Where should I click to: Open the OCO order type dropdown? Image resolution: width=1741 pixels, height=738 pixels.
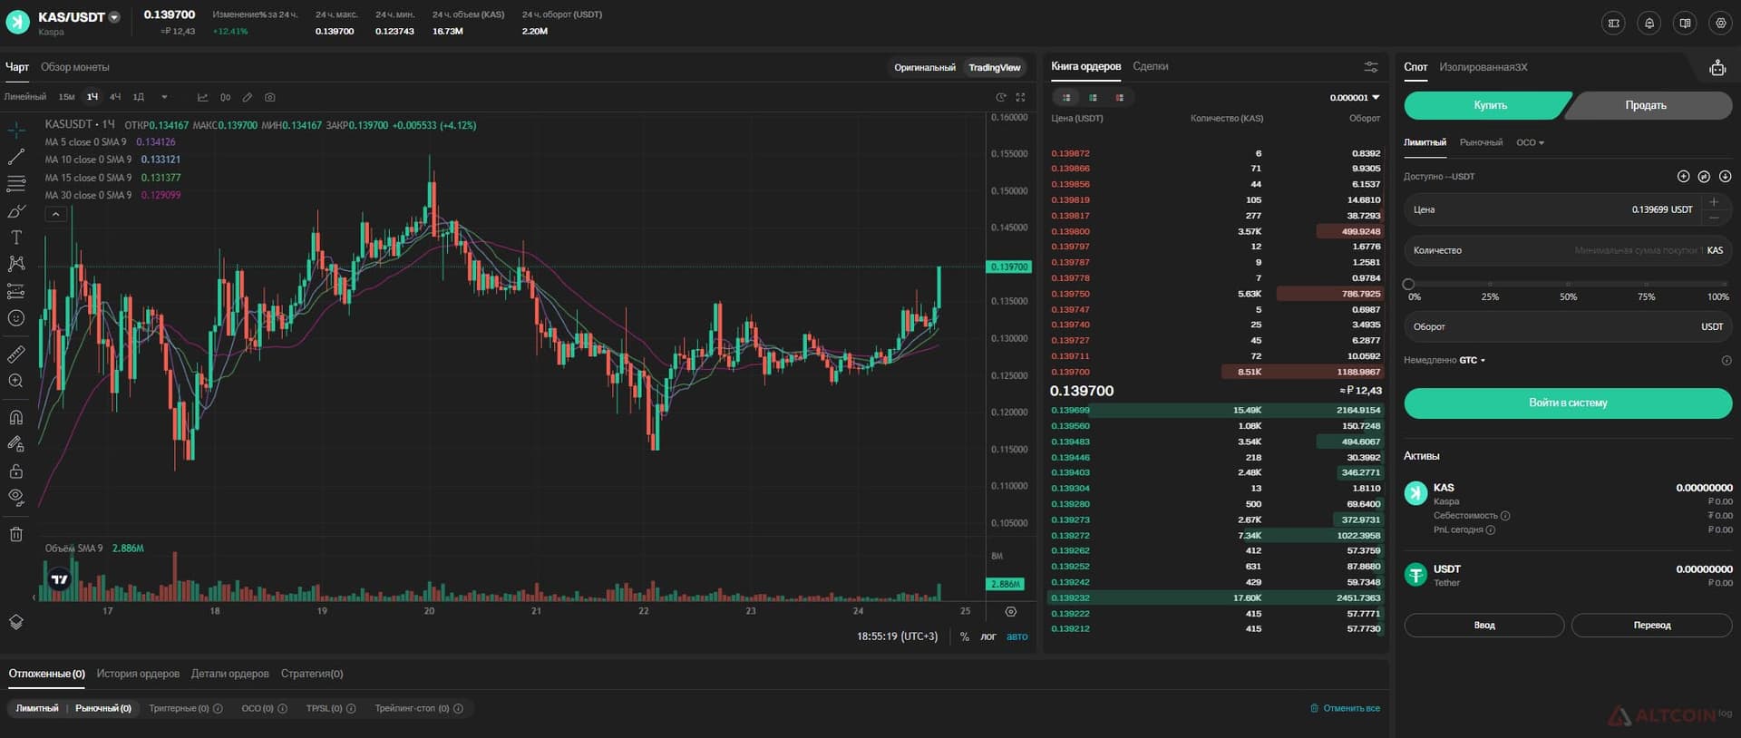[x=1531, y=142]
